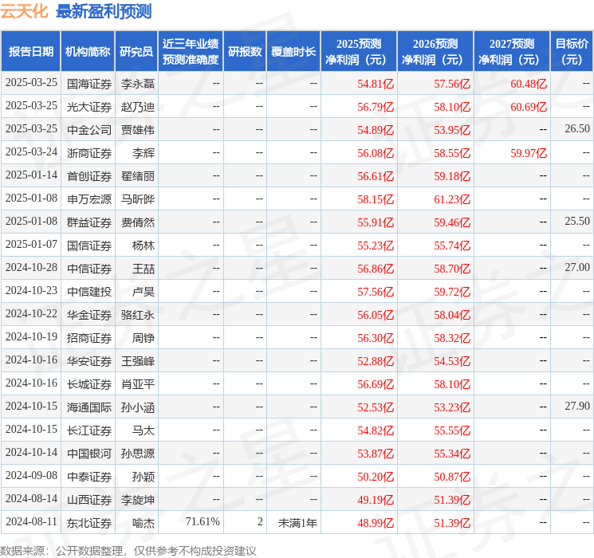
Task: Click the 60.69亿 2027 forecast value
Action: [x=529, y=106]
